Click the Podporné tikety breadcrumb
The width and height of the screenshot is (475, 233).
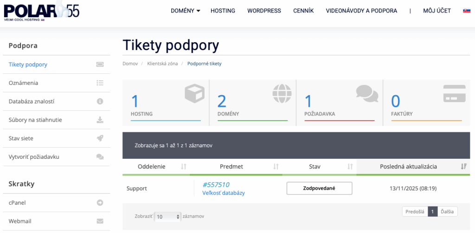[x=204, y=64]
